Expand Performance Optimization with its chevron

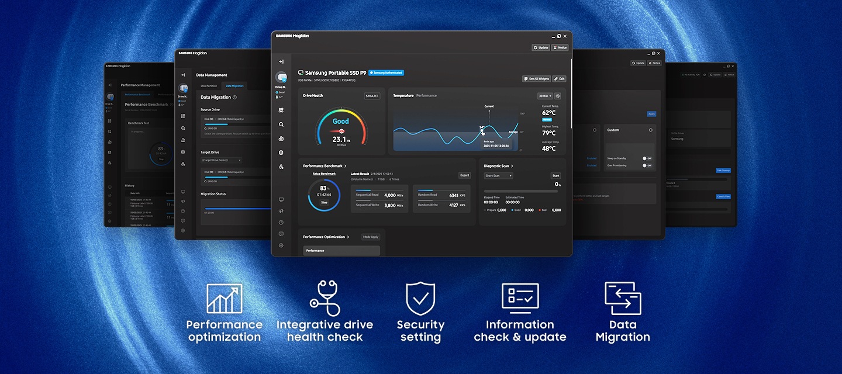click(x=348, y=237)
